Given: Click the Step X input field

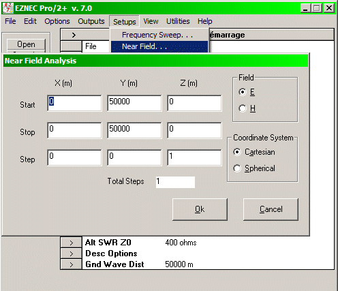Looking at the screenshot, I should [x=74, y=157].
